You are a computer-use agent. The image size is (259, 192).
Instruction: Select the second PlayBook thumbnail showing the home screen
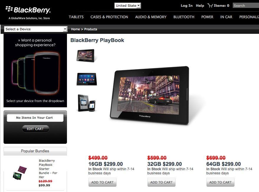(x=86, y=79)
